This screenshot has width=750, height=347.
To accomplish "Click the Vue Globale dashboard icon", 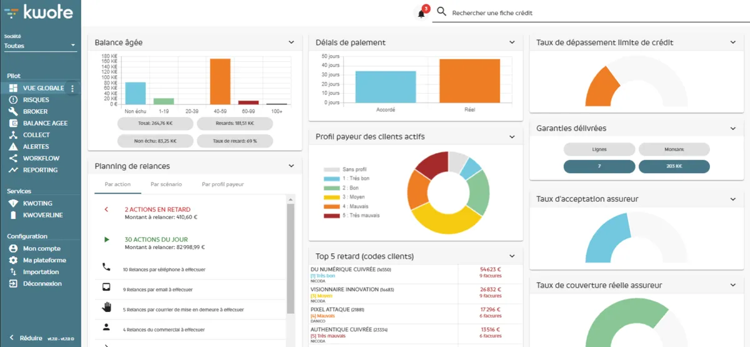I will coord(12,88).
